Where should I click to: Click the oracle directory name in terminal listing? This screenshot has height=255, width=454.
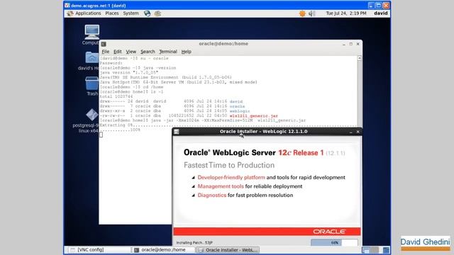tap(237, 106)
